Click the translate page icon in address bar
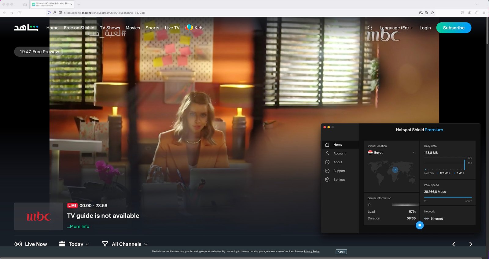Screen dimensions: 489x259 (x=427, y=13)
